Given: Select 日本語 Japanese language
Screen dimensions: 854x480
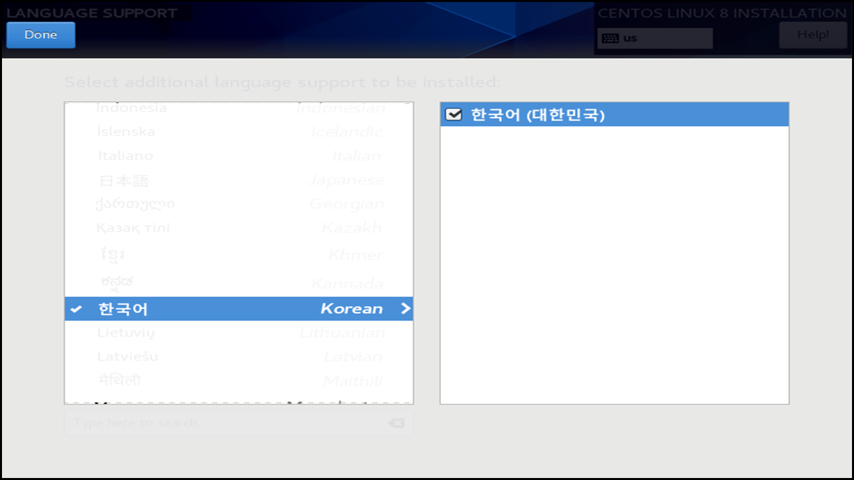Looking at the screenshot, I should point(239,180).
